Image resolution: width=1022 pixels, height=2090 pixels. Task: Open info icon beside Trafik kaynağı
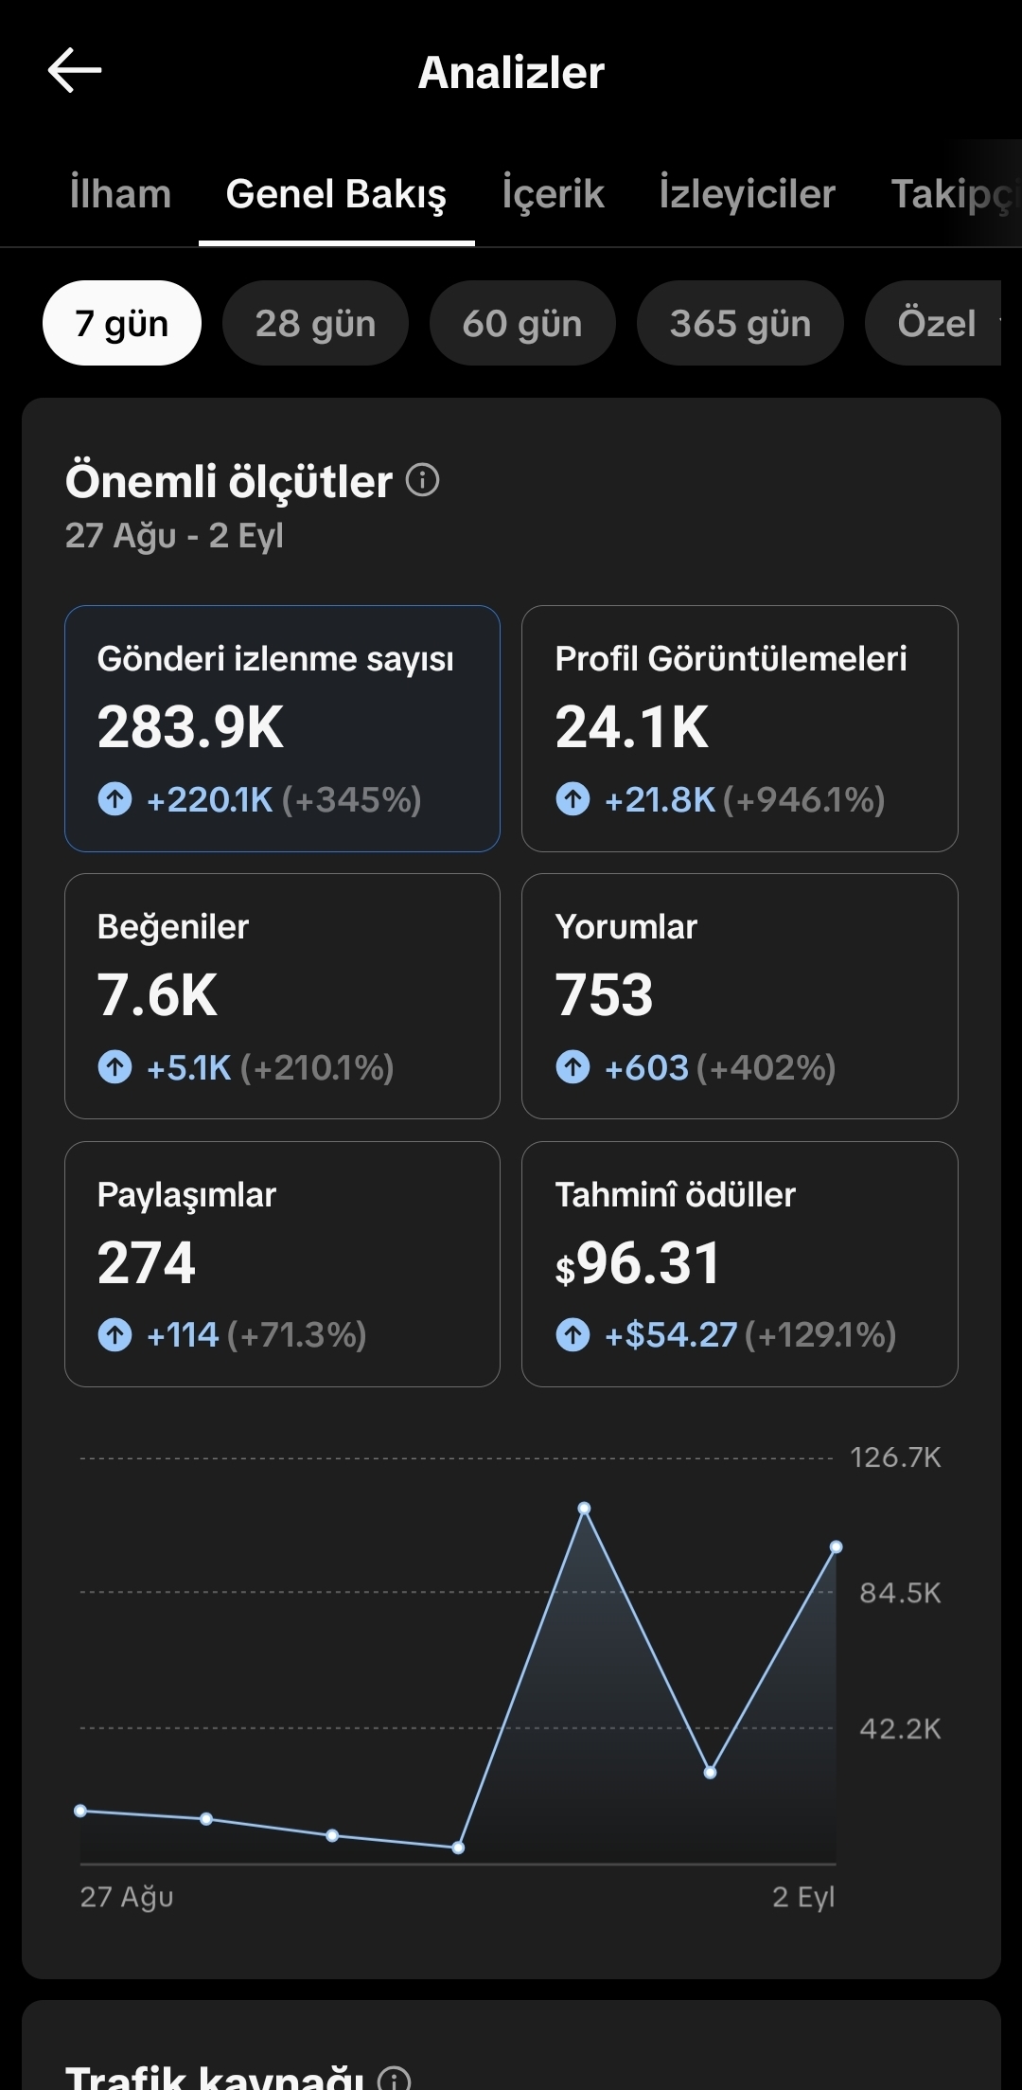394,2078
